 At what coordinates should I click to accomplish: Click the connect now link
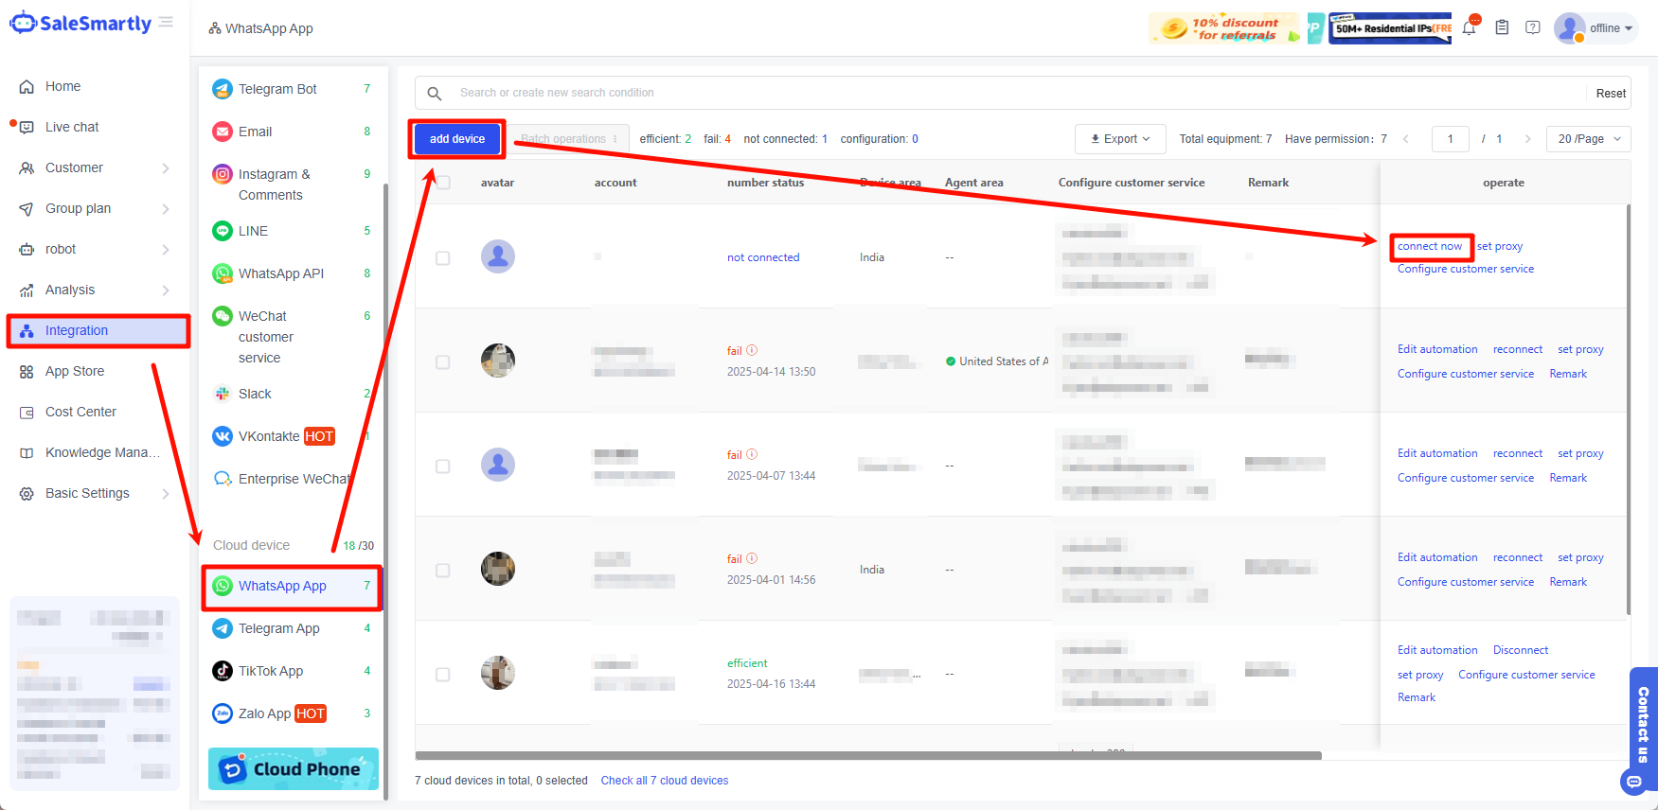click(1430, 246)
